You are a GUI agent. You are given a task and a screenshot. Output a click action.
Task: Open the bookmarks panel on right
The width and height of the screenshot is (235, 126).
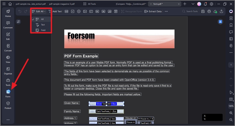pyautogui.click(x=231, y=25)
